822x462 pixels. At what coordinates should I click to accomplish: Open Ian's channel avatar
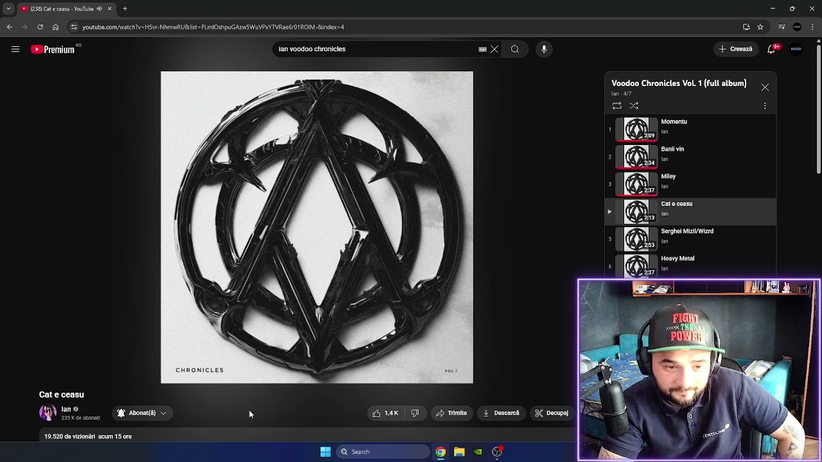(x=48, y=413)
